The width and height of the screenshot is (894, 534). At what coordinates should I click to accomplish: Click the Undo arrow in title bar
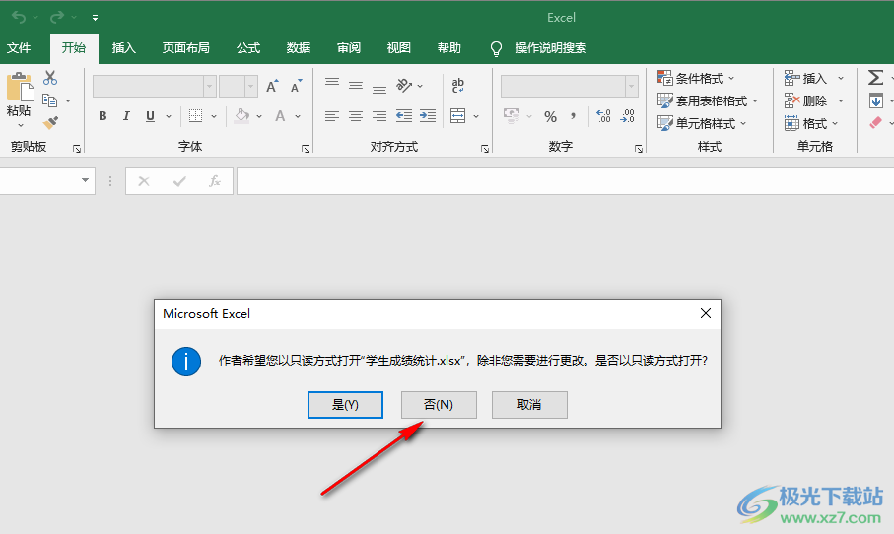coord(19,17)
